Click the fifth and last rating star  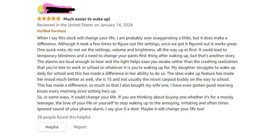pyautogui.click(x=58, y=19)
